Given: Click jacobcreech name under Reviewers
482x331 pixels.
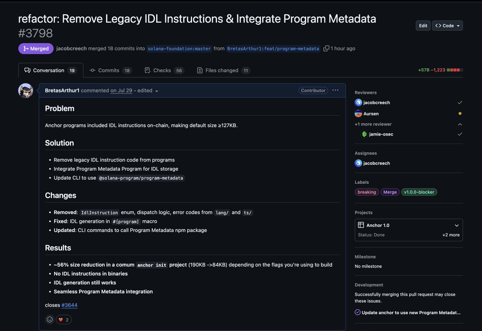Looking at the screenshot, I should 377,103.
